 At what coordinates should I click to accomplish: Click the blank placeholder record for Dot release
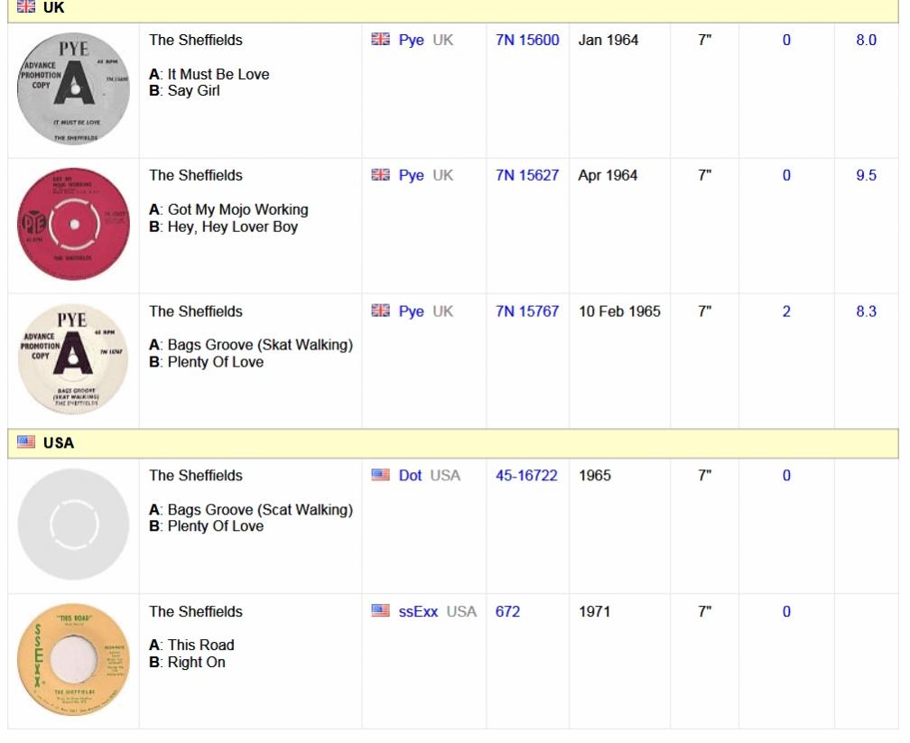click(x=72, y=524)
